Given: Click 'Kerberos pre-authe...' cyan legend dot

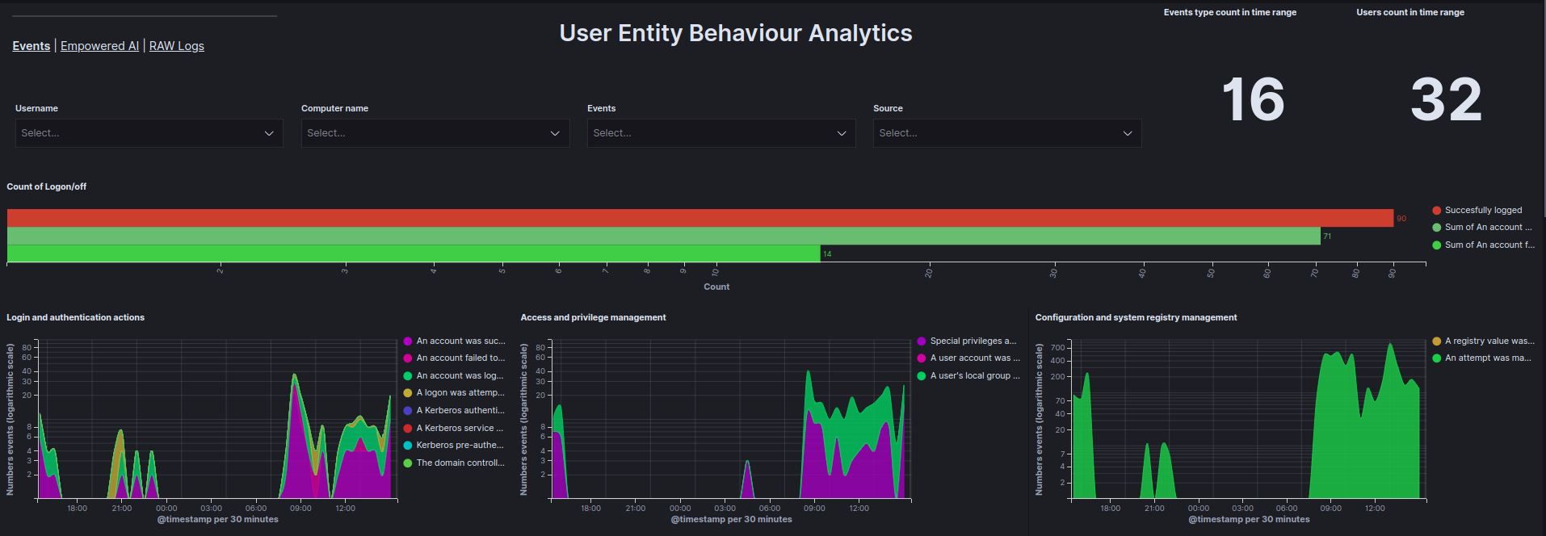Looking at the screenshot, I should 408,446.
